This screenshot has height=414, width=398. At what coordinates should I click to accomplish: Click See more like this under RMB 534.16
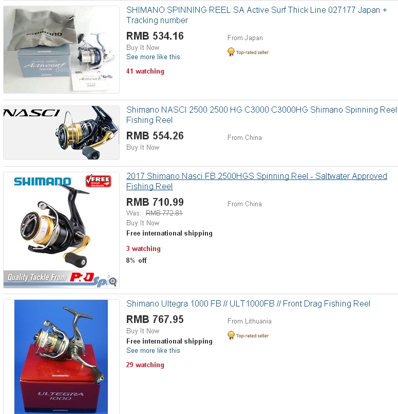(153, 57)
